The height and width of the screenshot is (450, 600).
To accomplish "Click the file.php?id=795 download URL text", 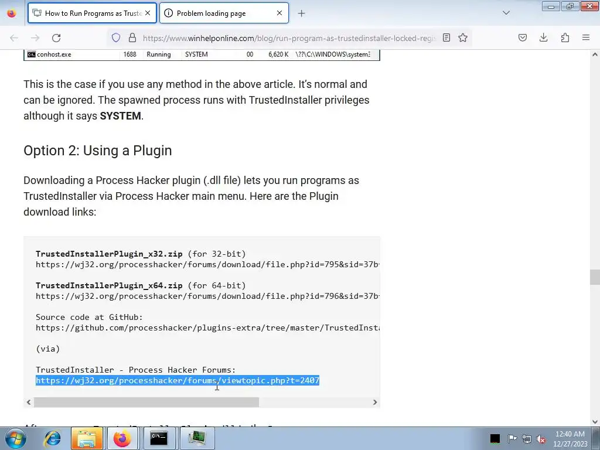I will click(x=207, y=264).
